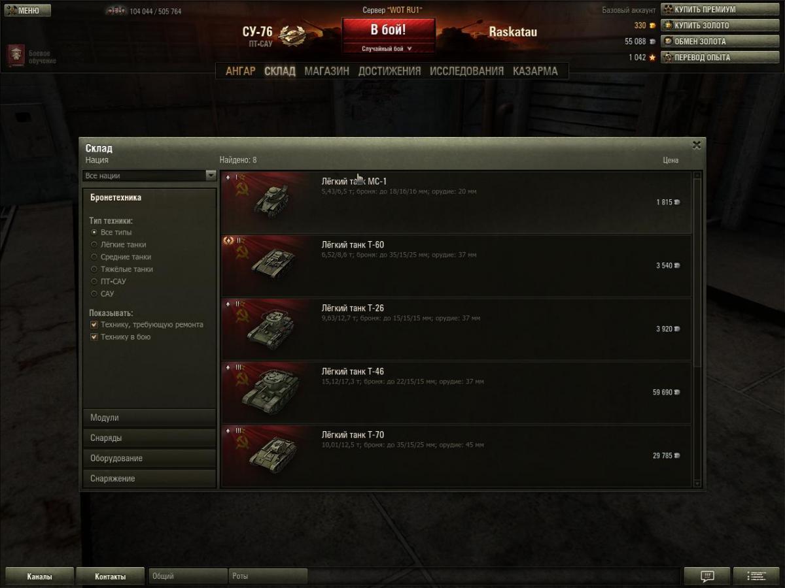
Task: Switch to the МАГАЗИН tab
Action: (326, 71)
